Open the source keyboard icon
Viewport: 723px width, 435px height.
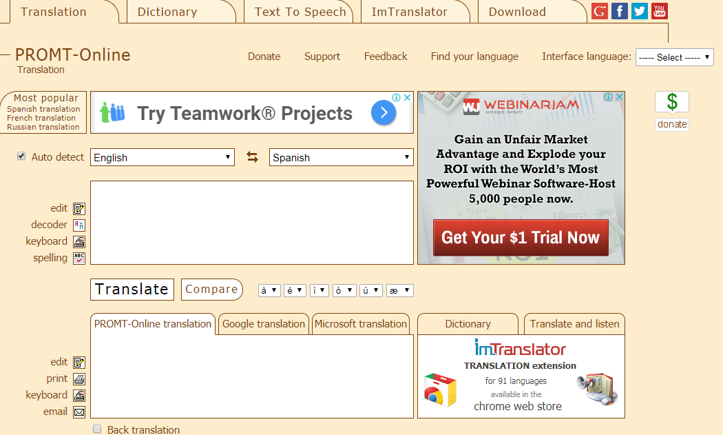[79, 242]
